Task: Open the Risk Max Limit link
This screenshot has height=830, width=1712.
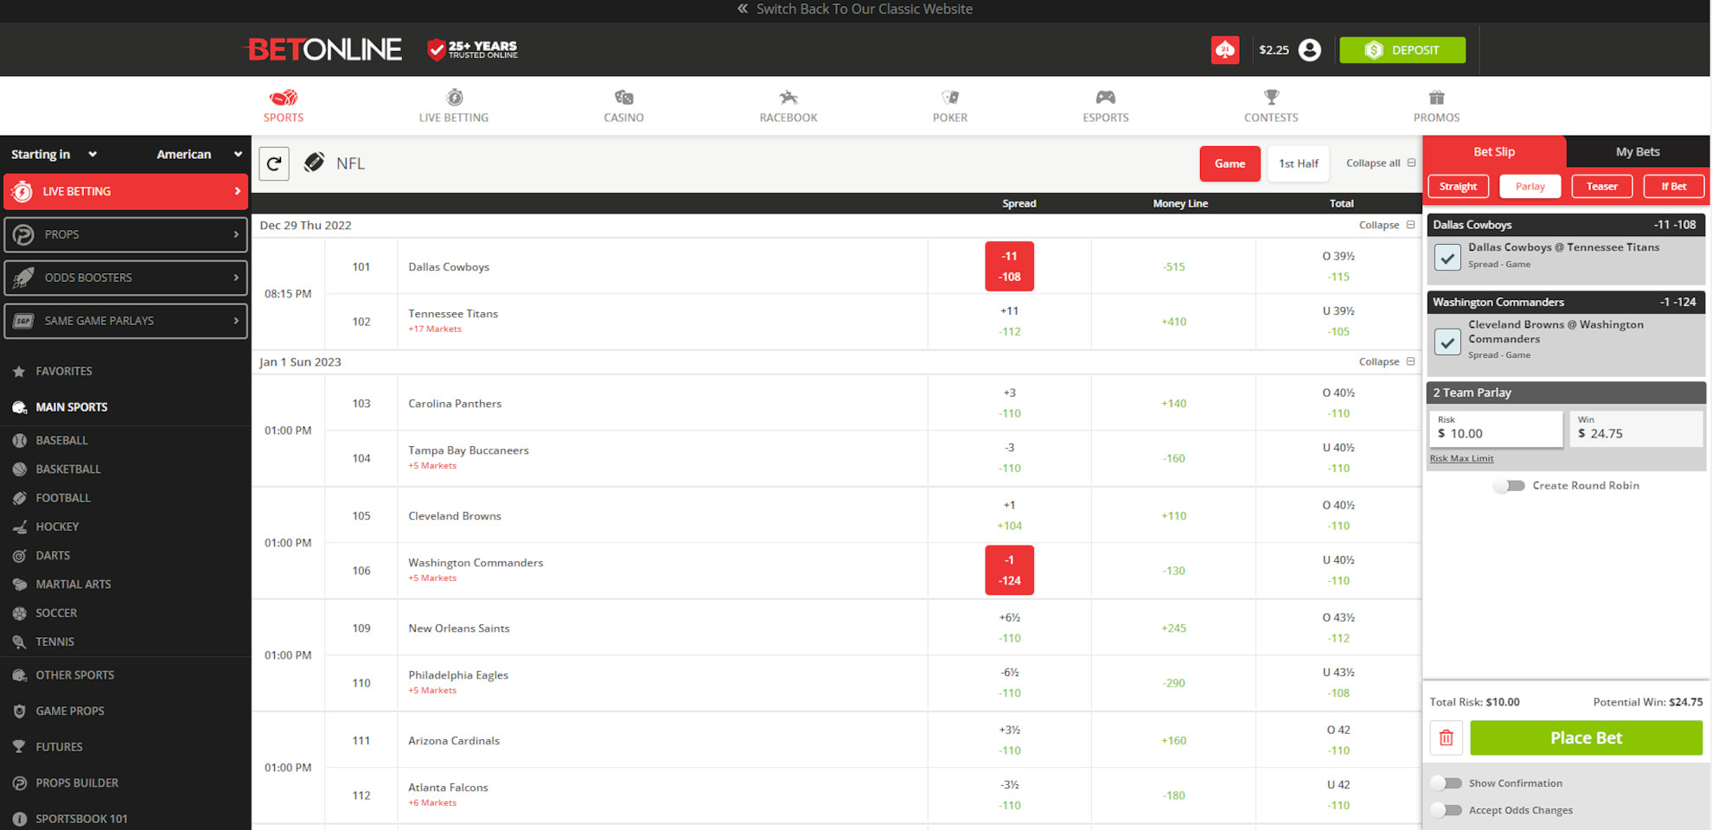Action: click(x=1461, y=458)
